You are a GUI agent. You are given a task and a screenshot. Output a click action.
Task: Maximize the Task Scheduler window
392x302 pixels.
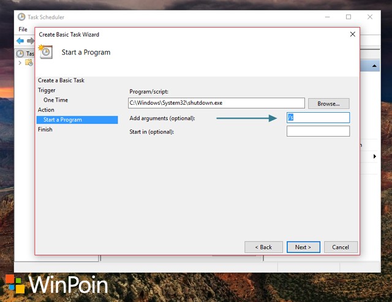[349, 17]
